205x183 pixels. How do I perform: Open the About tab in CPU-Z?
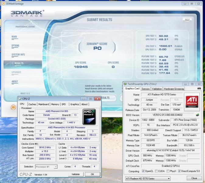pos(85,104)
